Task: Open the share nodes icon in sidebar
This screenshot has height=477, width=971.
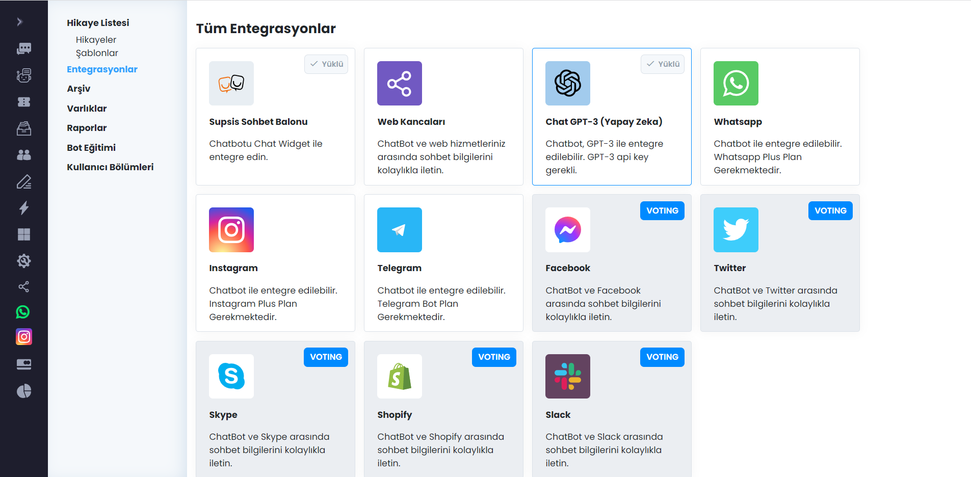Action: (24, 286)
